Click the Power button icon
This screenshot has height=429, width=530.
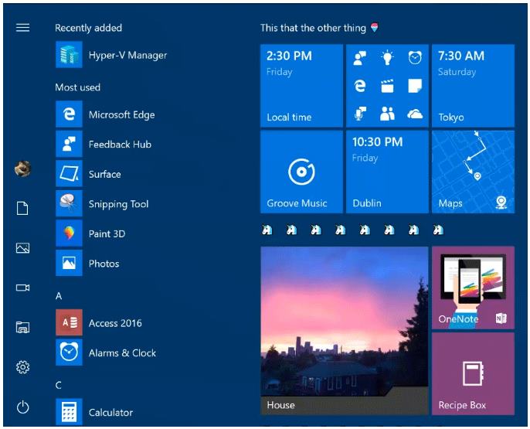tap(22, 407)
